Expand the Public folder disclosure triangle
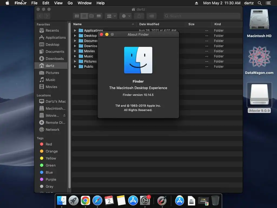Viewport: 277px width, 208px height. [75, 67]
